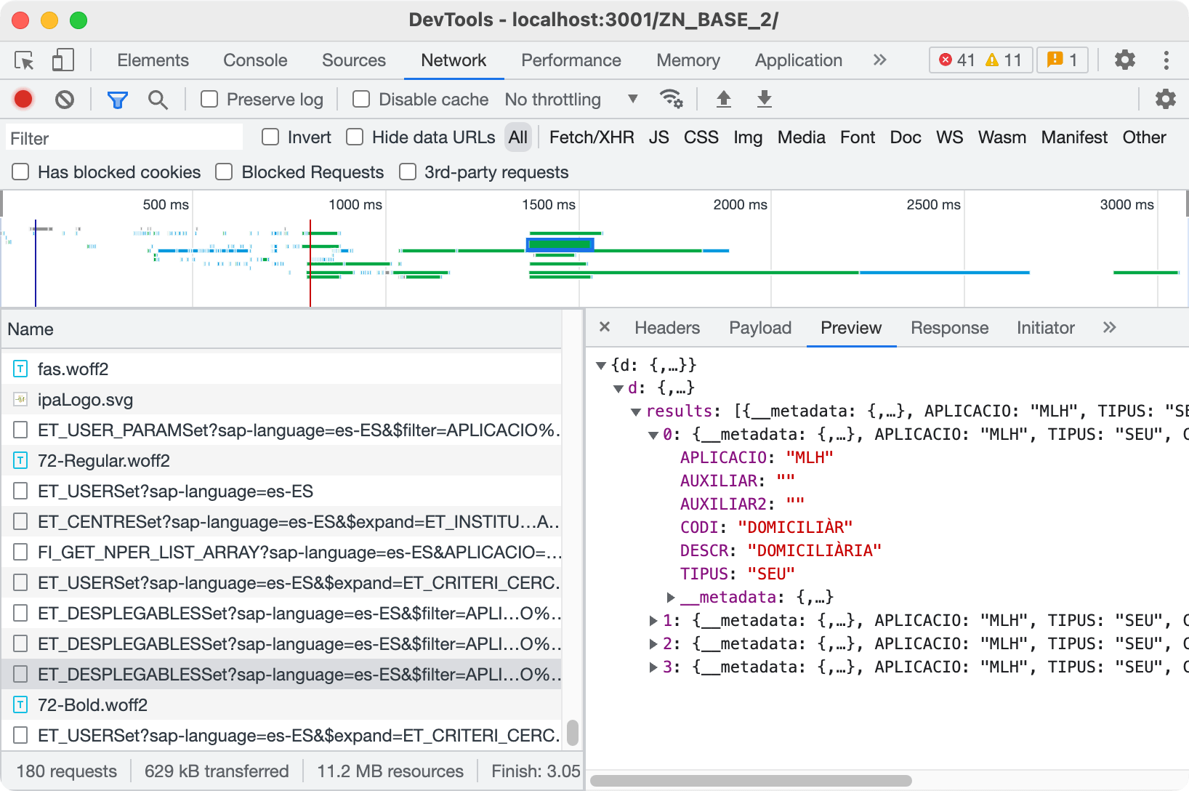Select the ipaLogo.svg request
Image resolution: width=1189 pixels, height=791 pixels.
click(x=85, y=400)
